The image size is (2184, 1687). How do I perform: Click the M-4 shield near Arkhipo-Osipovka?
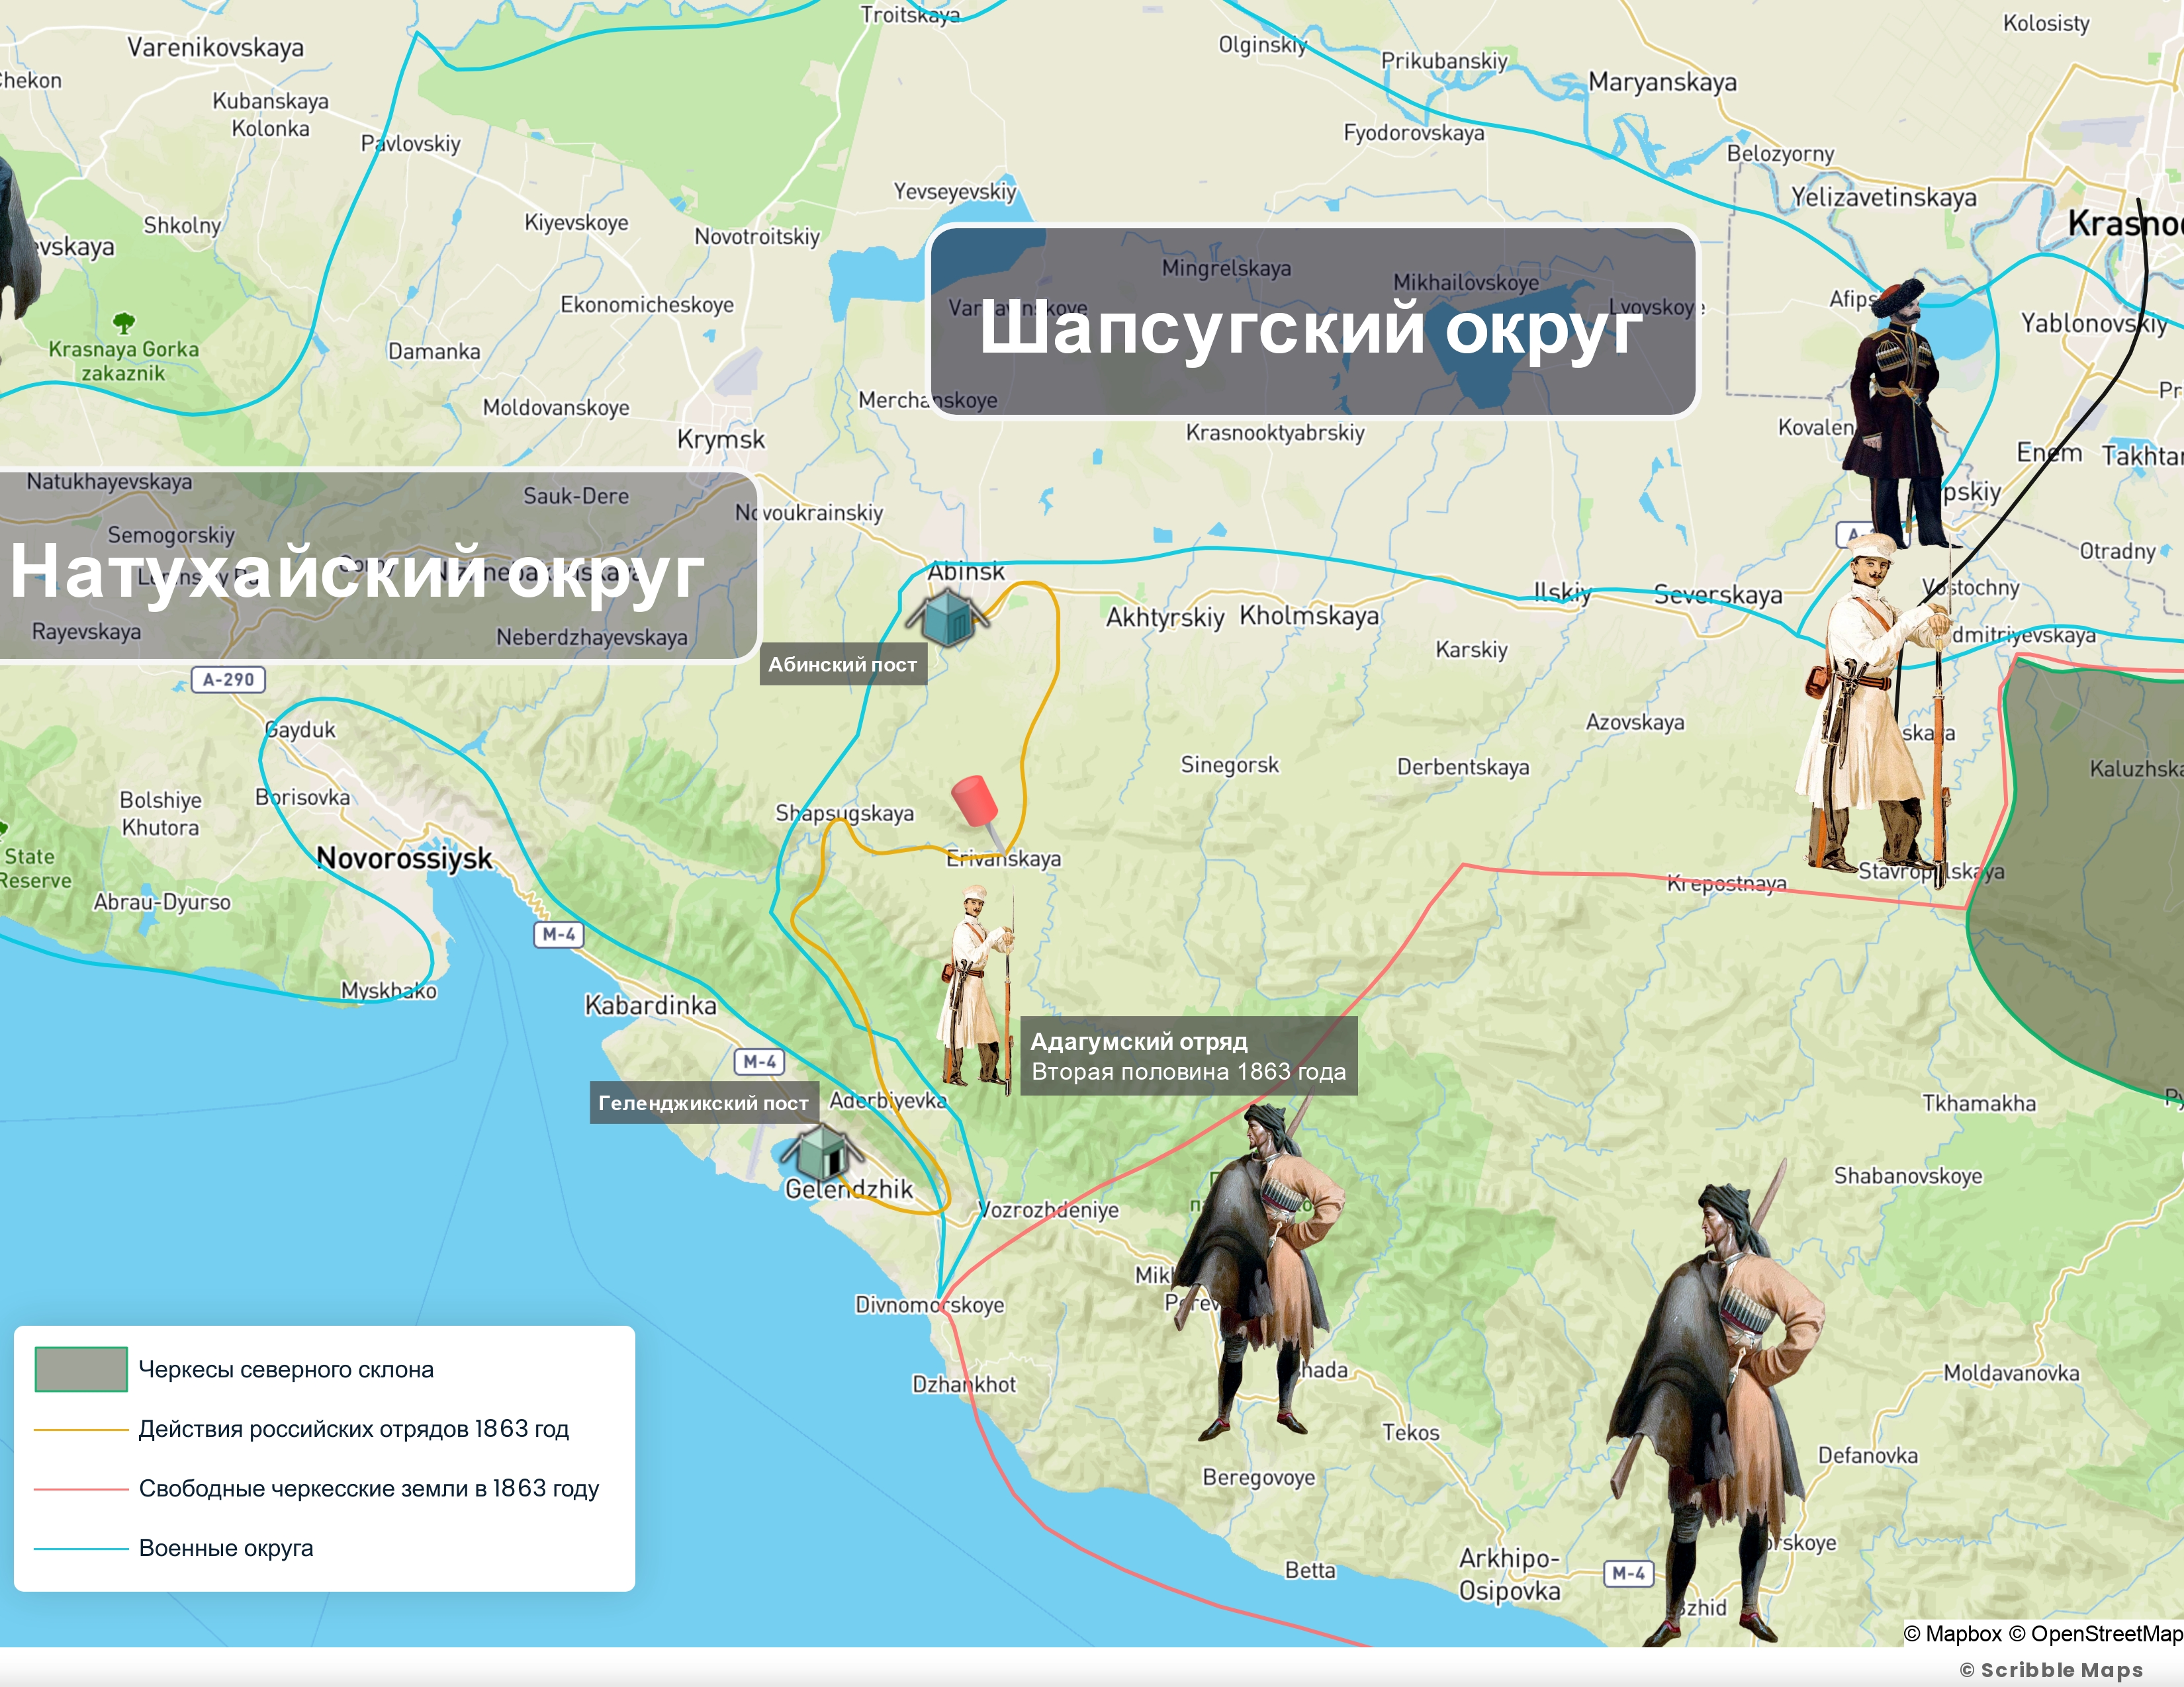(1628, 1573)
